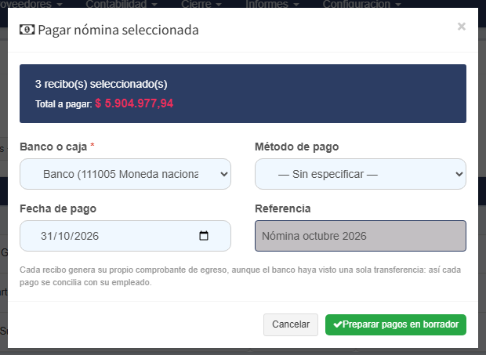486x355 pixels.
Task: Open the Cierre menu in background navbar
Action: (201, 4)
